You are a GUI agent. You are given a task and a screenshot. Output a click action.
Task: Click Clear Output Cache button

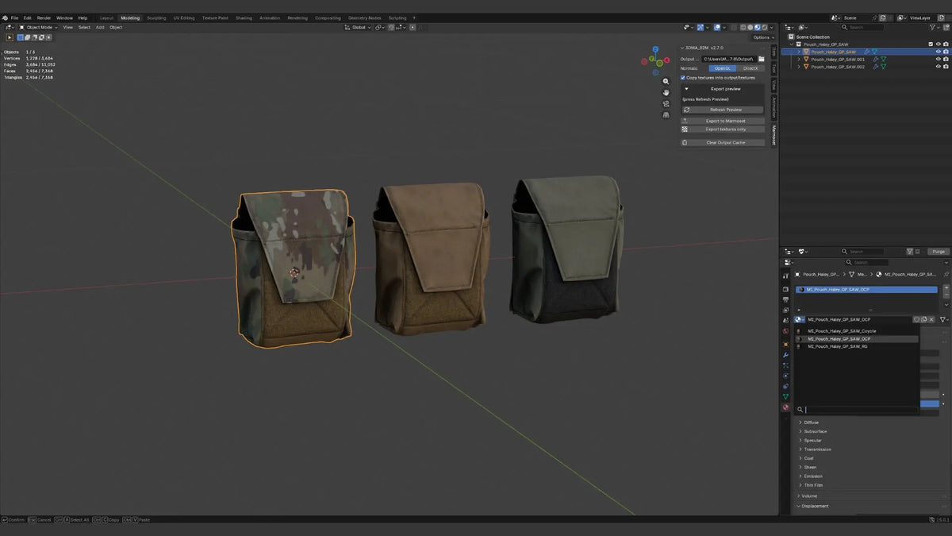pos(724,142)
